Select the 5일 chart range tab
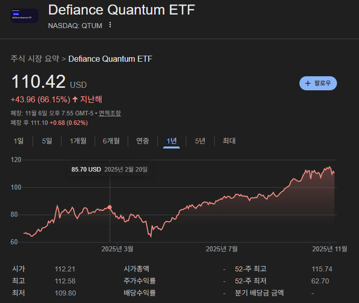Image resolution: width=359 pixels, height=303 pixels. coord(47,141)
